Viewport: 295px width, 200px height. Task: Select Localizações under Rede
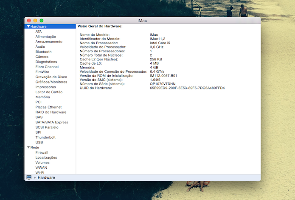click(x=46, y=157)
